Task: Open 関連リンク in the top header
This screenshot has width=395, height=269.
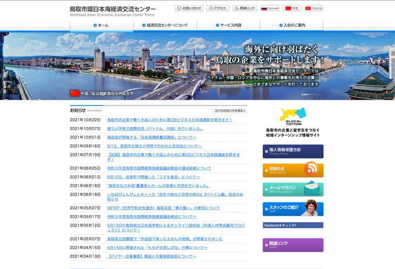Action: click(245, 8)
